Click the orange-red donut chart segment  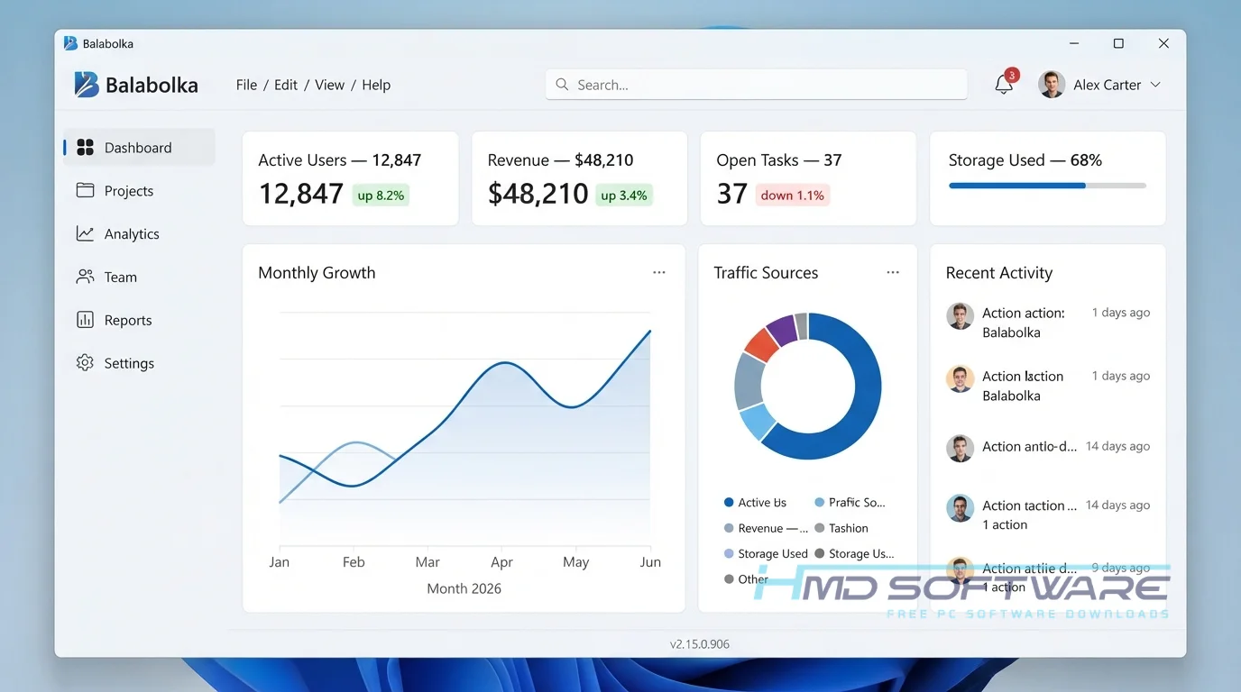761,344
